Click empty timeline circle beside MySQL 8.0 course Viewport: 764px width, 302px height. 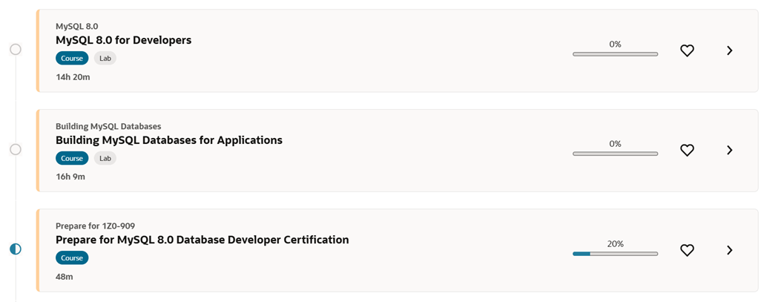click(16, 50)
